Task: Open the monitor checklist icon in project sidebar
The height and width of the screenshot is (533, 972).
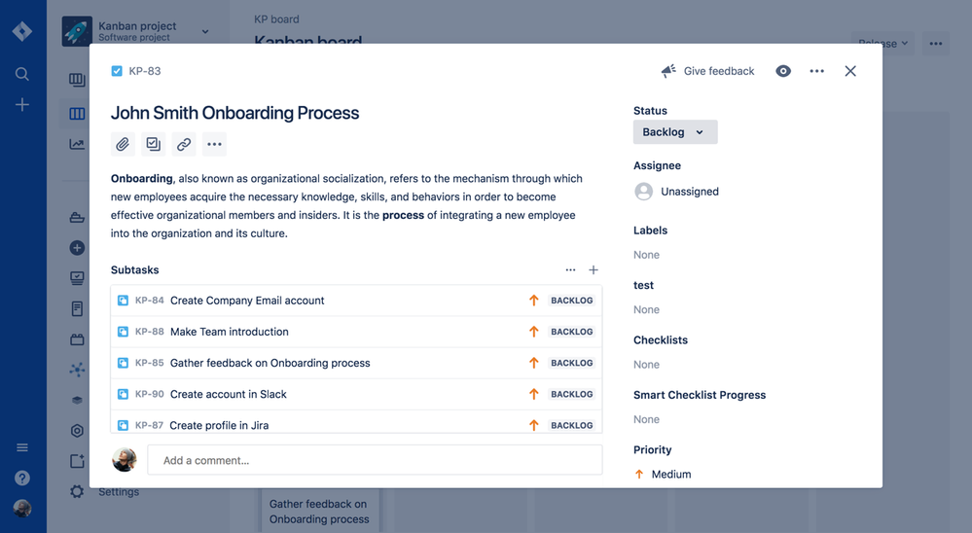Action: (x=77, y=278)
